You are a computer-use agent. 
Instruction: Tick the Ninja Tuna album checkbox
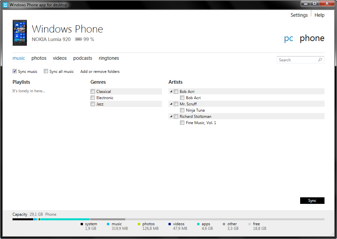182,110
